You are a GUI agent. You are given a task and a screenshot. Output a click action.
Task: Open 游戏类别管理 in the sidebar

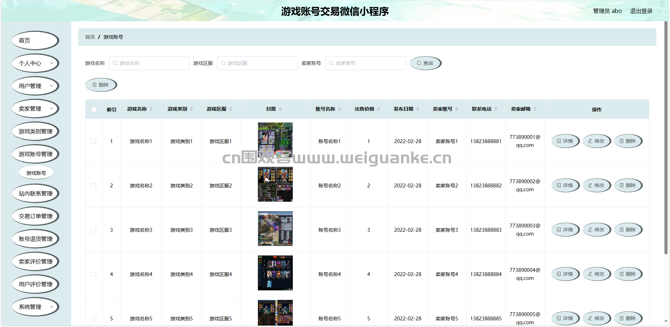[x=36, y=131]
